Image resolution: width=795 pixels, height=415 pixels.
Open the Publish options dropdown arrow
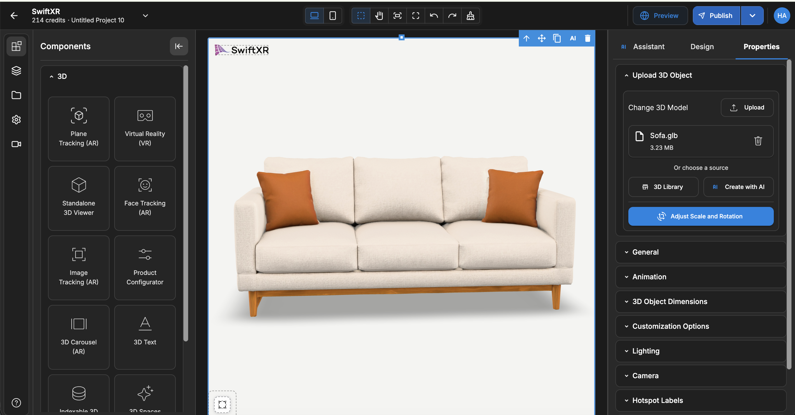coord(752,15)
